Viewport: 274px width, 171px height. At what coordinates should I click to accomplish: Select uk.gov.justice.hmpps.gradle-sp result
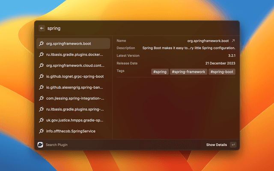74,120
